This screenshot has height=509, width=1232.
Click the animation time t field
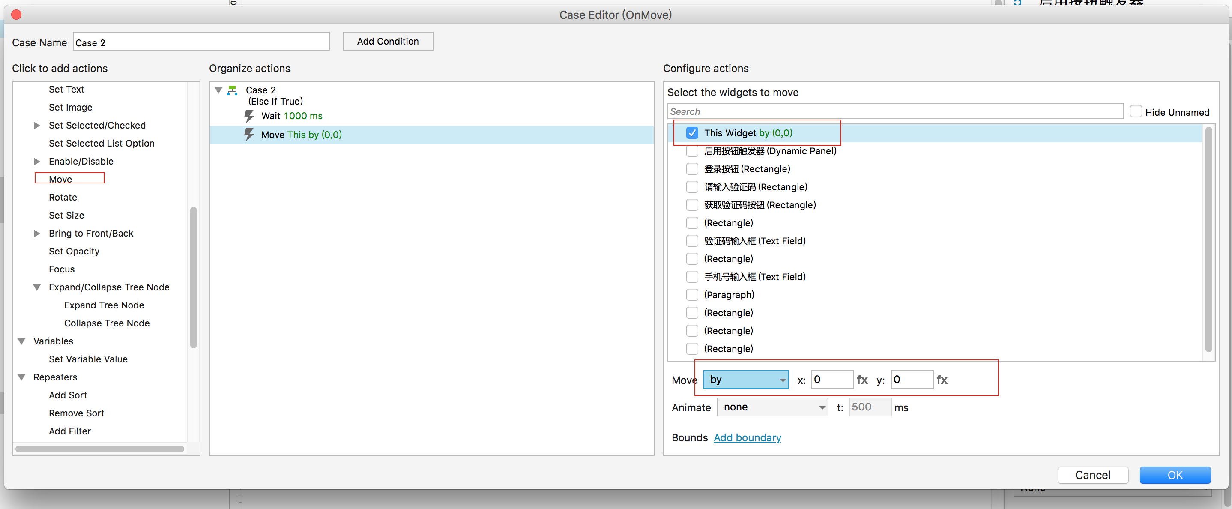(x=870, y=407)
